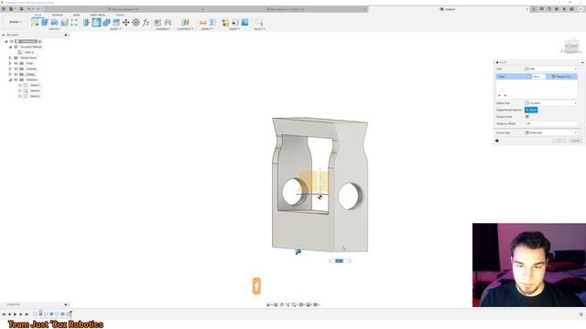Expand the Named Views folder
Image resolution: width=586 pixels, height=329 pixels.
coord(10,58)
